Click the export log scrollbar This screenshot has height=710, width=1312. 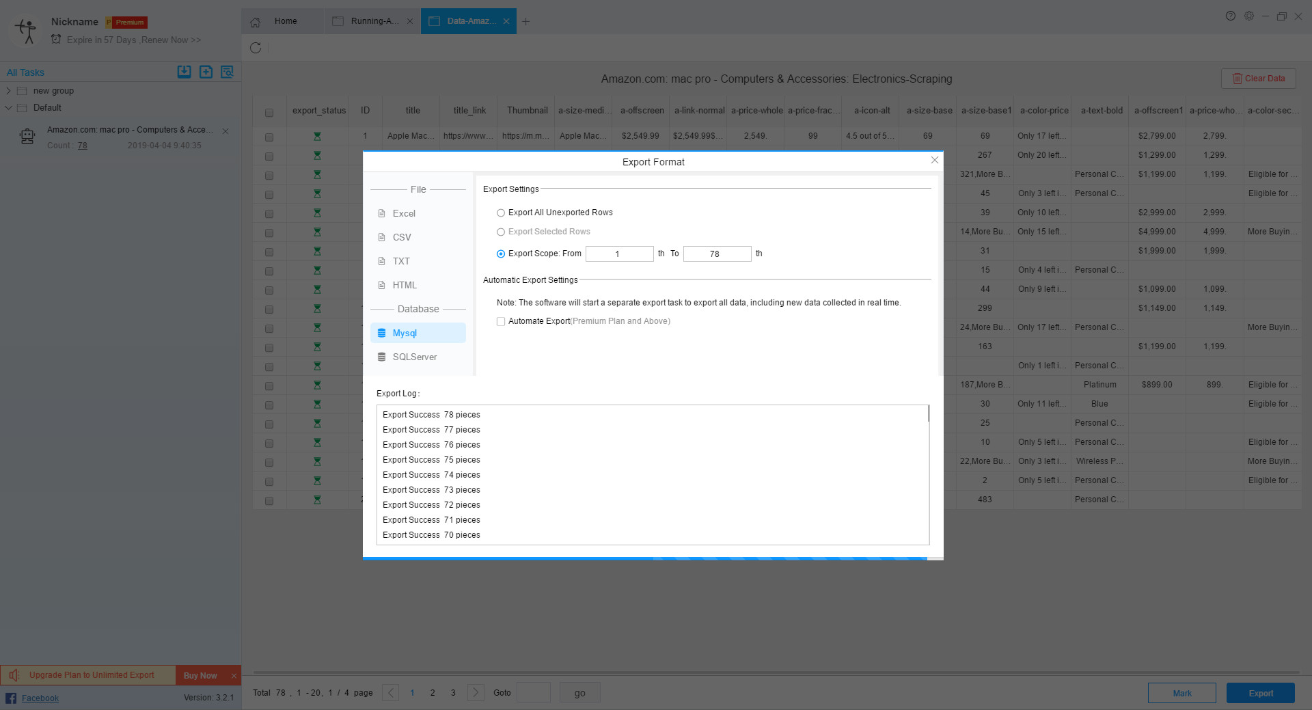click(x=928, y=414)
